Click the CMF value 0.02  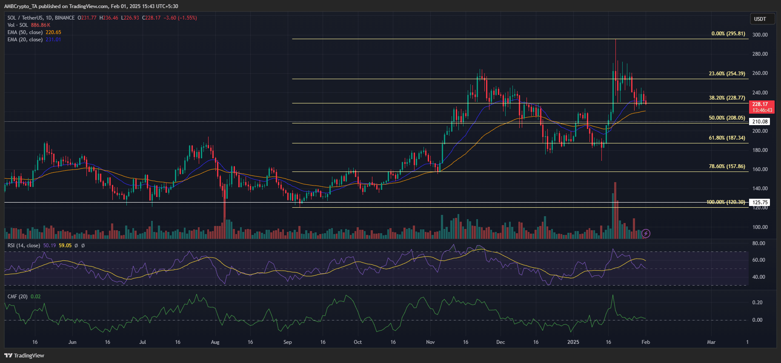[36, 297]
